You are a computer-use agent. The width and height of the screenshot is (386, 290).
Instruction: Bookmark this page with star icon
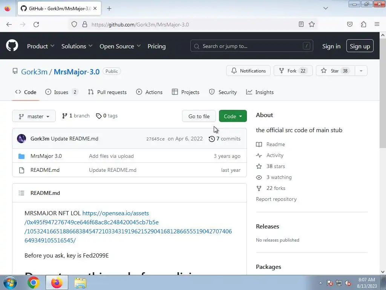pos(312,24)
